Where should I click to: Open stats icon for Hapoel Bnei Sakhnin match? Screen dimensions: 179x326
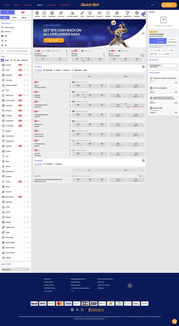click(x=144, y=176)
